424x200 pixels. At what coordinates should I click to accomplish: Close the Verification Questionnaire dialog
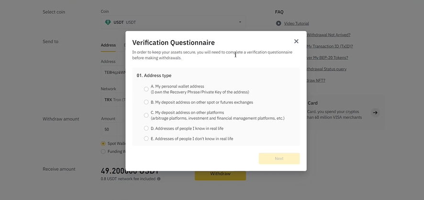click(296, 41)
